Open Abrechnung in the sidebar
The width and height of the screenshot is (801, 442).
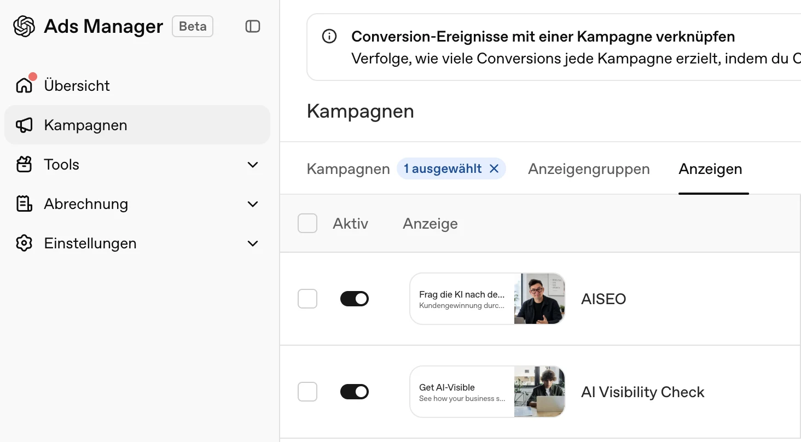pyautogui.click(x=137, y=204)
